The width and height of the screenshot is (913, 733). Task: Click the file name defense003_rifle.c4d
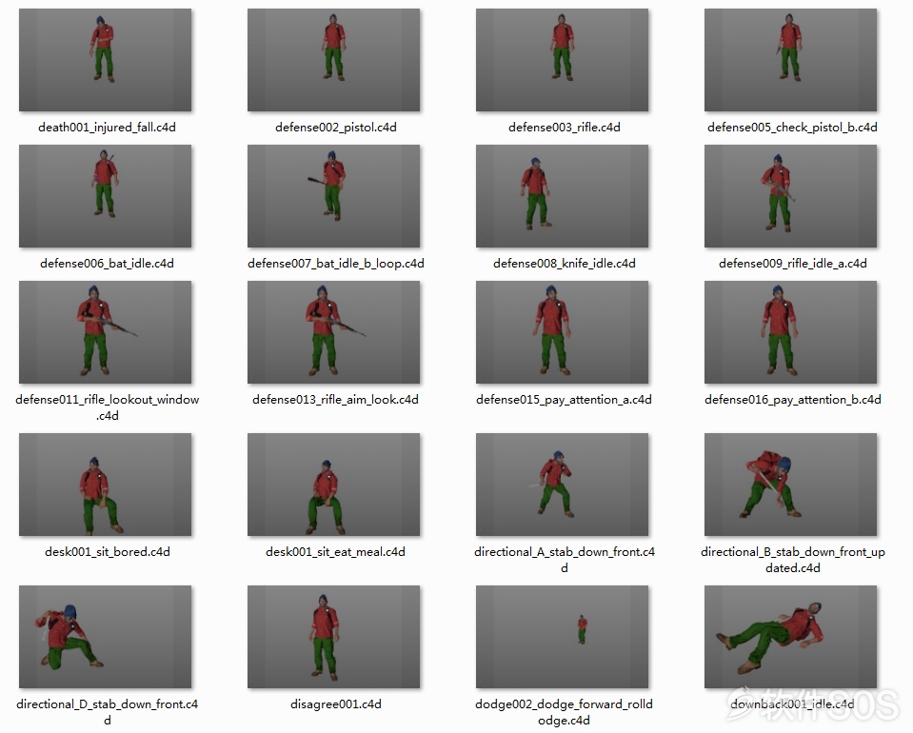(x=565, y=128)
